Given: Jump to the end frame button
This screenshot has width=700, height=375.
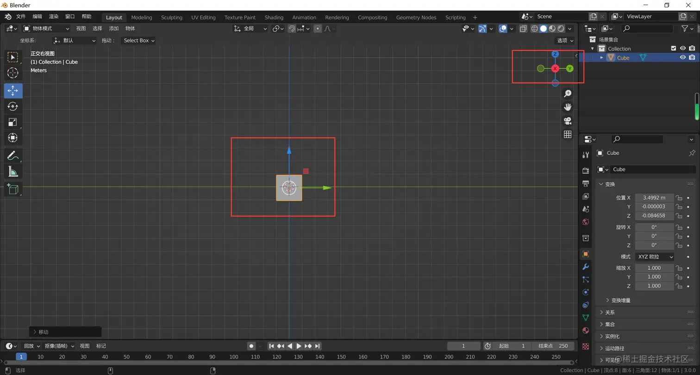Looking at the screenshot, I should [318, 346].
